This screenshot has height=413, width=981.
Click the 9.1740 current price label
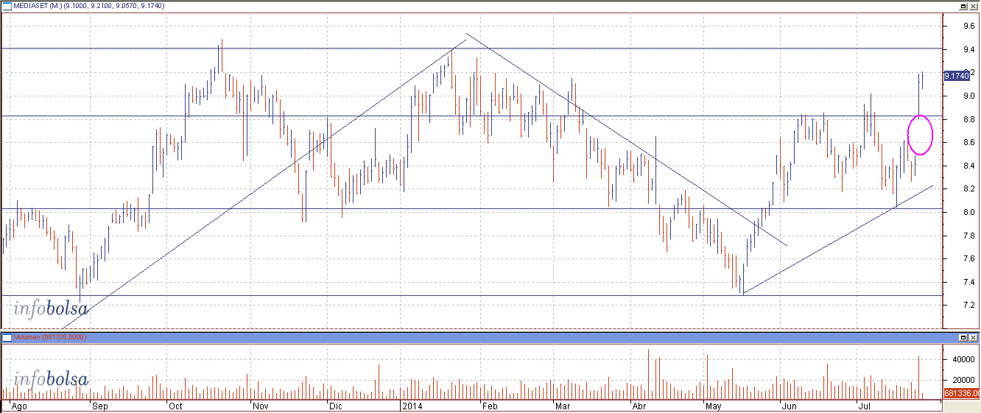[957, 75]
